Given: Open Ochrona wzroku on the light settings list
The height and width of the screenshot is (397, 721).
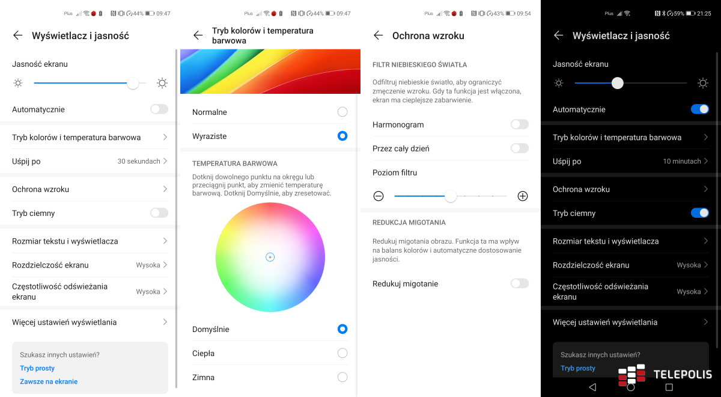Looking at the screenshot, I should click(x=90, y=189).
